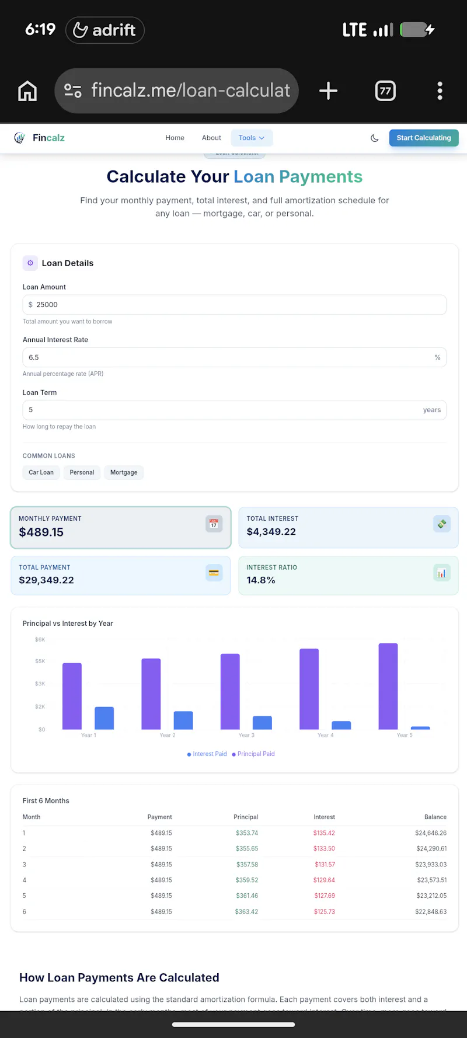The height and width of the screenshot is (1038, 467).
Task: Click the Fincalz brand name link
Action: (x=48, y=138)
